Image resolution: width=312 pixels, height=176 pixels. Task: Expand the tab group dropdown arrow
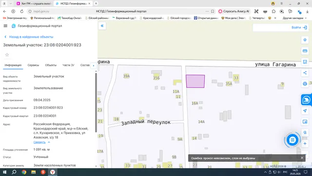[x=11, y=3]
